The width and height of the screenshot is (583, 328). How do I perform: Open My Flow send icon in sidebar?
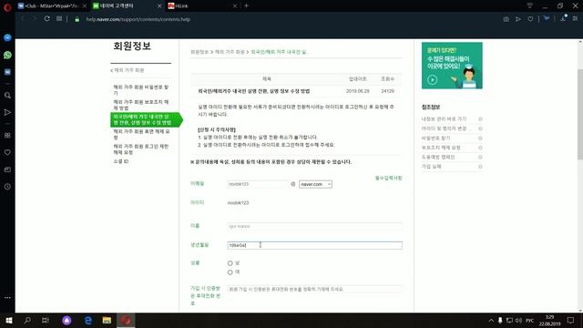(7, 112)
